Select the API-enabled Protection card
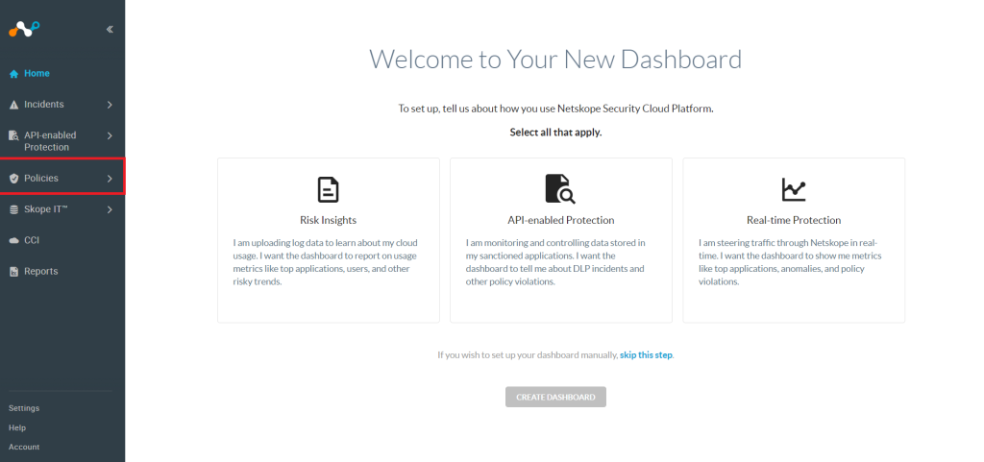The width and height of the screenshot is (984, 462). pyautogui.click(x=561, y=240)
